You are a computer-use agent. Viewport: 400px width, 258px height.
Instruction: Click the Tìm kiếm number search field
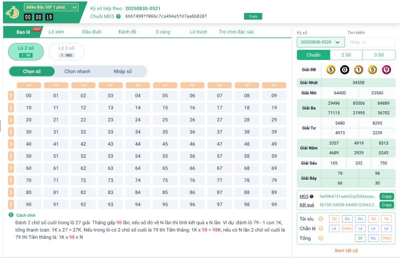point(371,42)
